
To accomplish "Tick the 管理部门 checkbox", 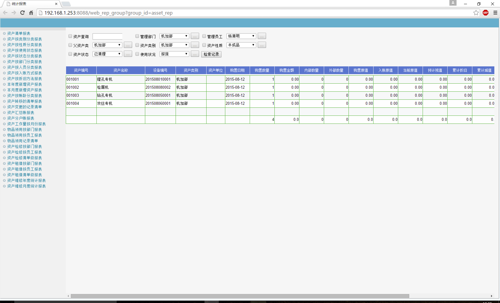I will pos(137,36).
